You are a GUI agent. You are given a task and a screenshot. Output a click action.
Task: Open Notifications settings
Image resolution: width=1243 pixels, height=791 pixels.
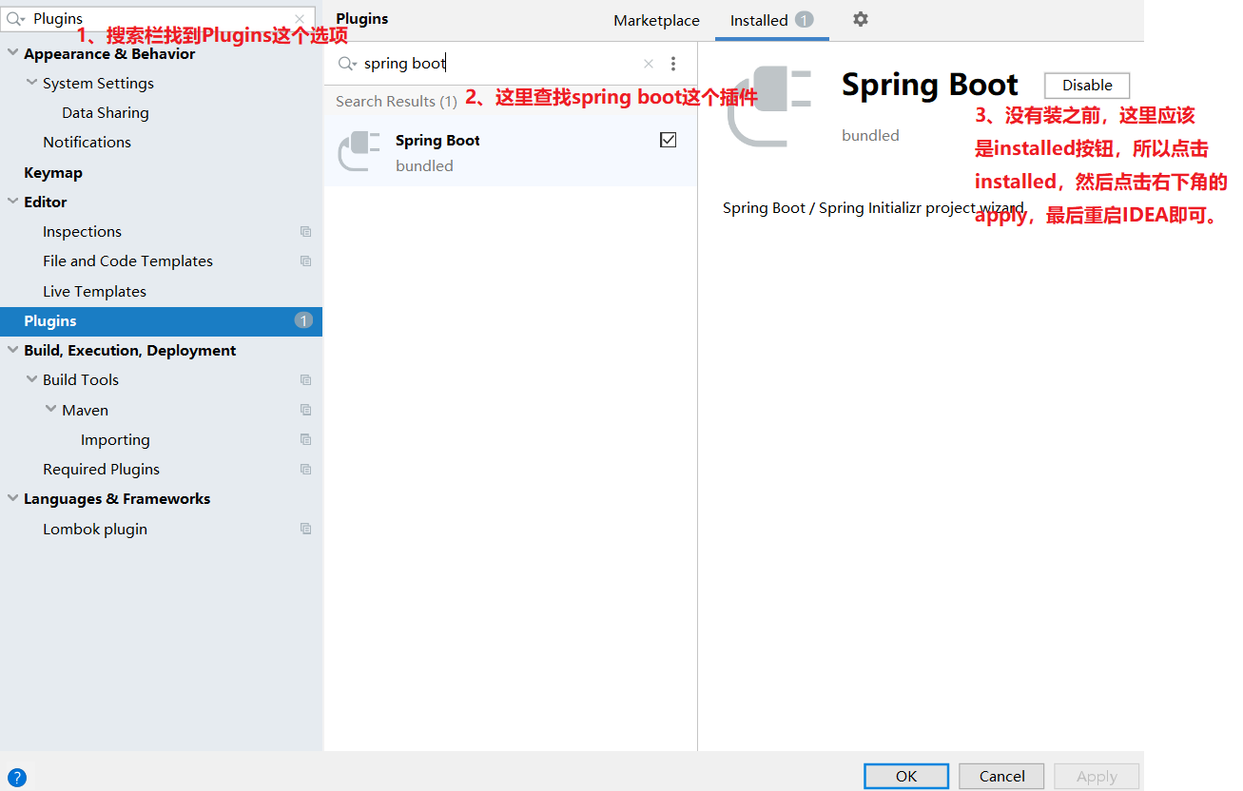click(x=87, y=142)
